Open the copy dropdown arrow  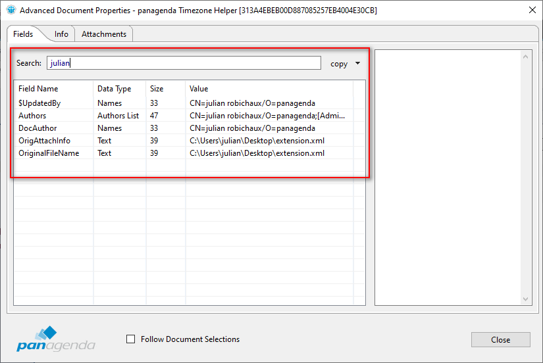pyautogui.click(x=358, y=63)
